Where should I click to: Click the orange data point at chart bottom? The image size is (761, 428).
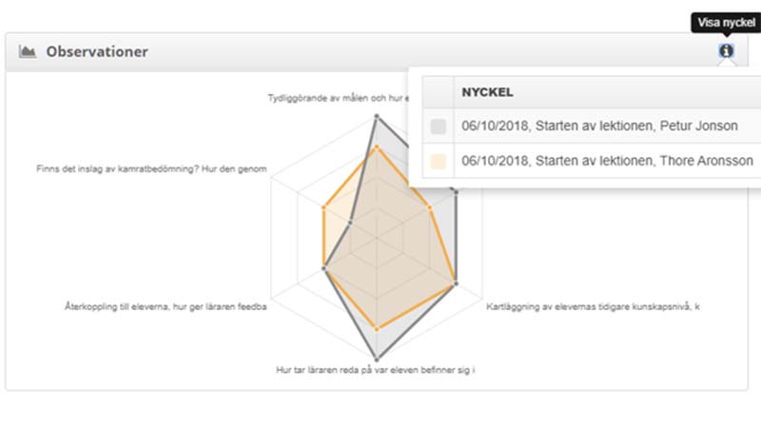377,329
